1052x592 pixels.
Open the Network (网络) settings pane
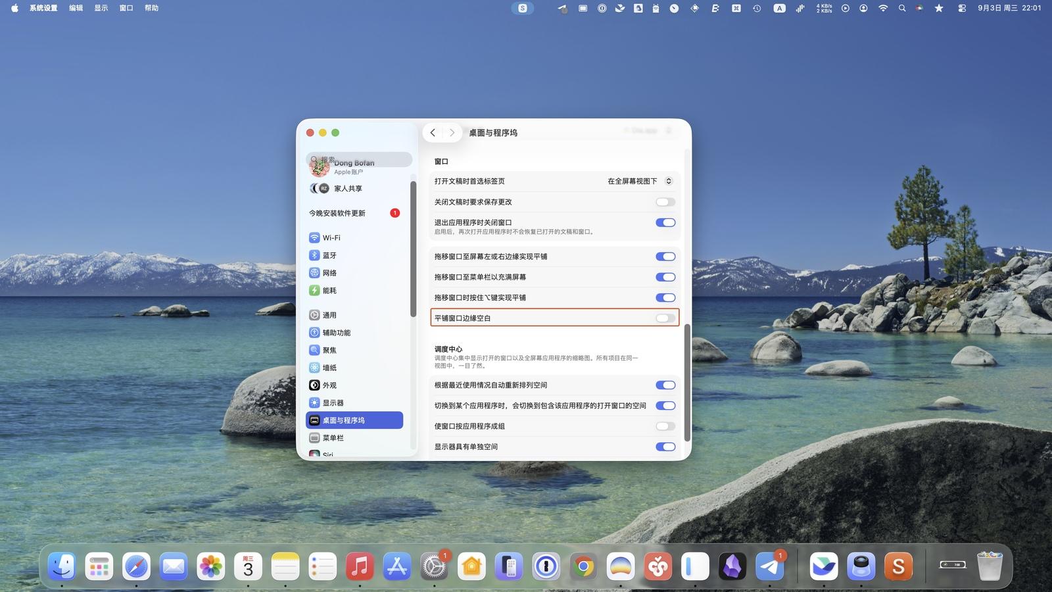(x=329, y=273)
